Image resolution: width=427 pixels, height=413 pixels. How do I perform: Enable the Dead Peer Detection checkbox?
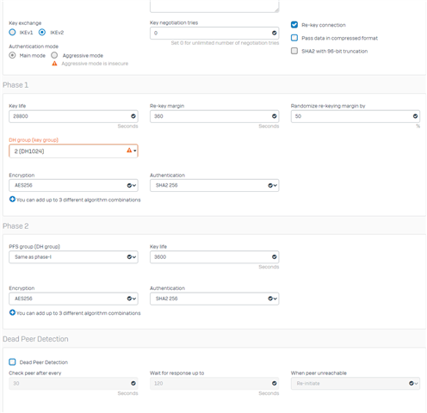pos(12,362)
